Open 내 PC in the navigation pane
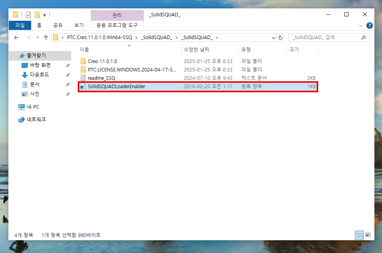 click(x=33, y=107)
